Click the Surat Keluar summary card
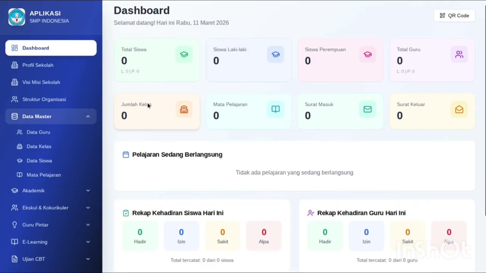 click(432, 111)
